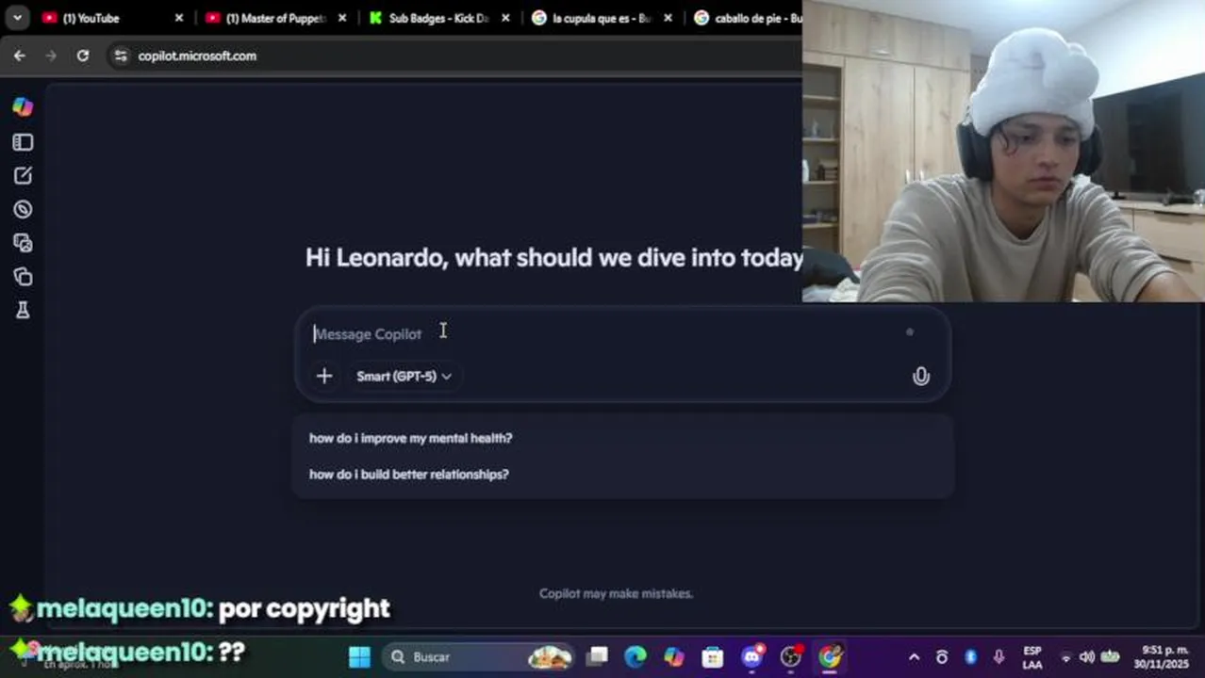1205x678 pixels.
Task: Close the 'la cupula que es' tab
Action: [669, 18]
